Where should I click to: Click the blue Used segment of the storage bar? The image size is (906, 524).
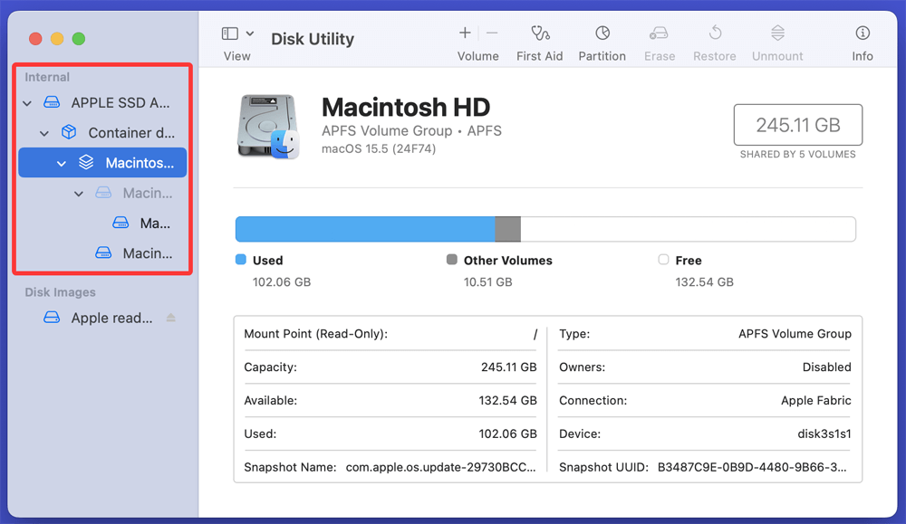click(362, 228)
